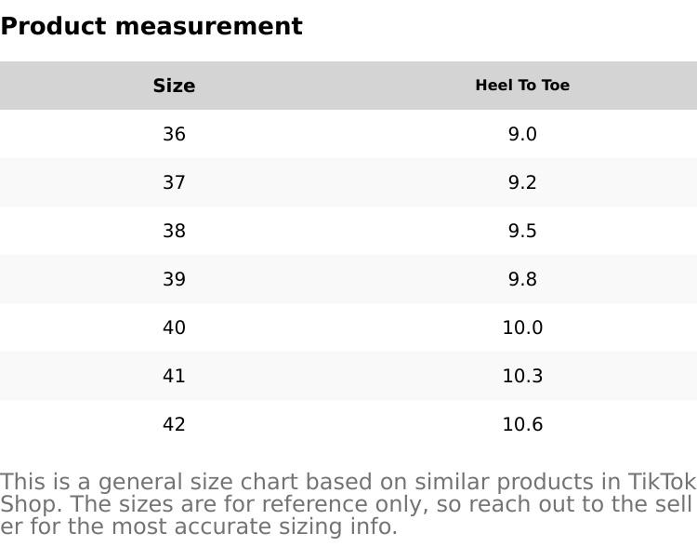The height and width of the screenshot is (560, 697).
Task: Click the Product measurement heading
Action: pos(151,26)
